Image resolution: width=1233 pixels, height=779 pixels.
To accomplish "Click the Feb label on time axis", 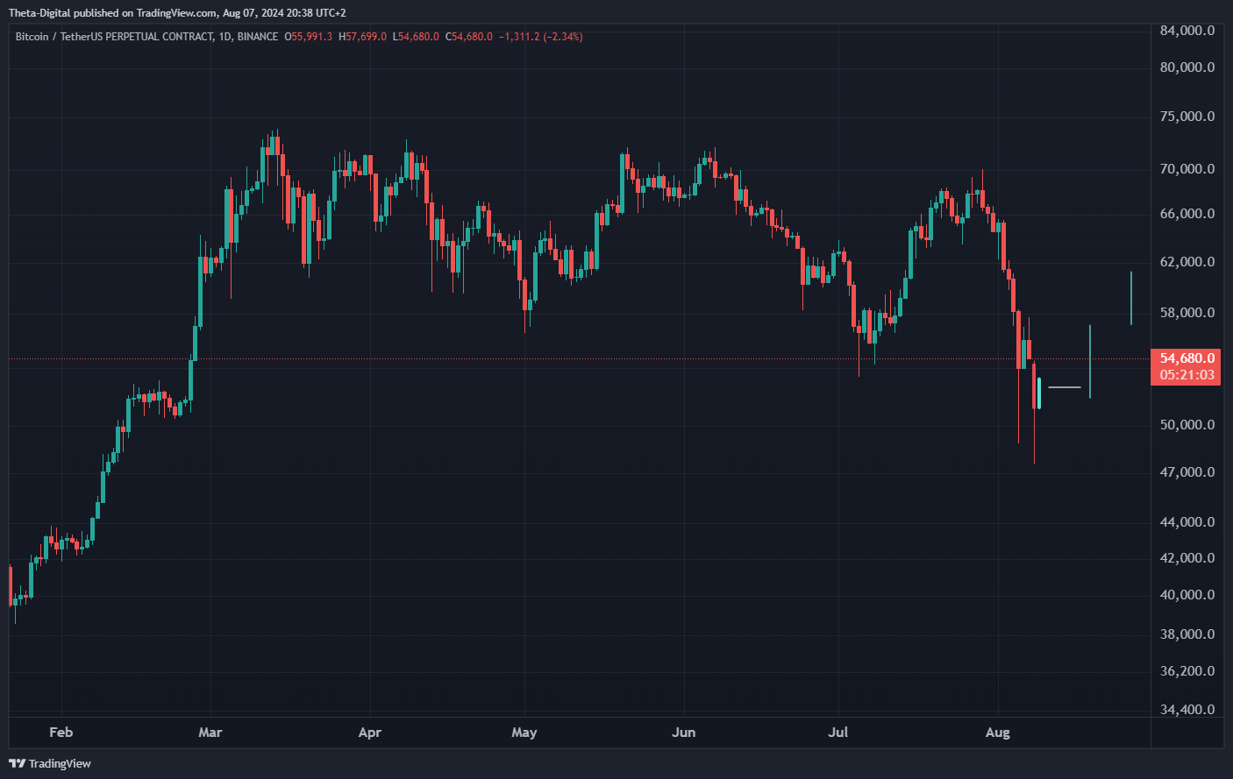I will point(61,733).
